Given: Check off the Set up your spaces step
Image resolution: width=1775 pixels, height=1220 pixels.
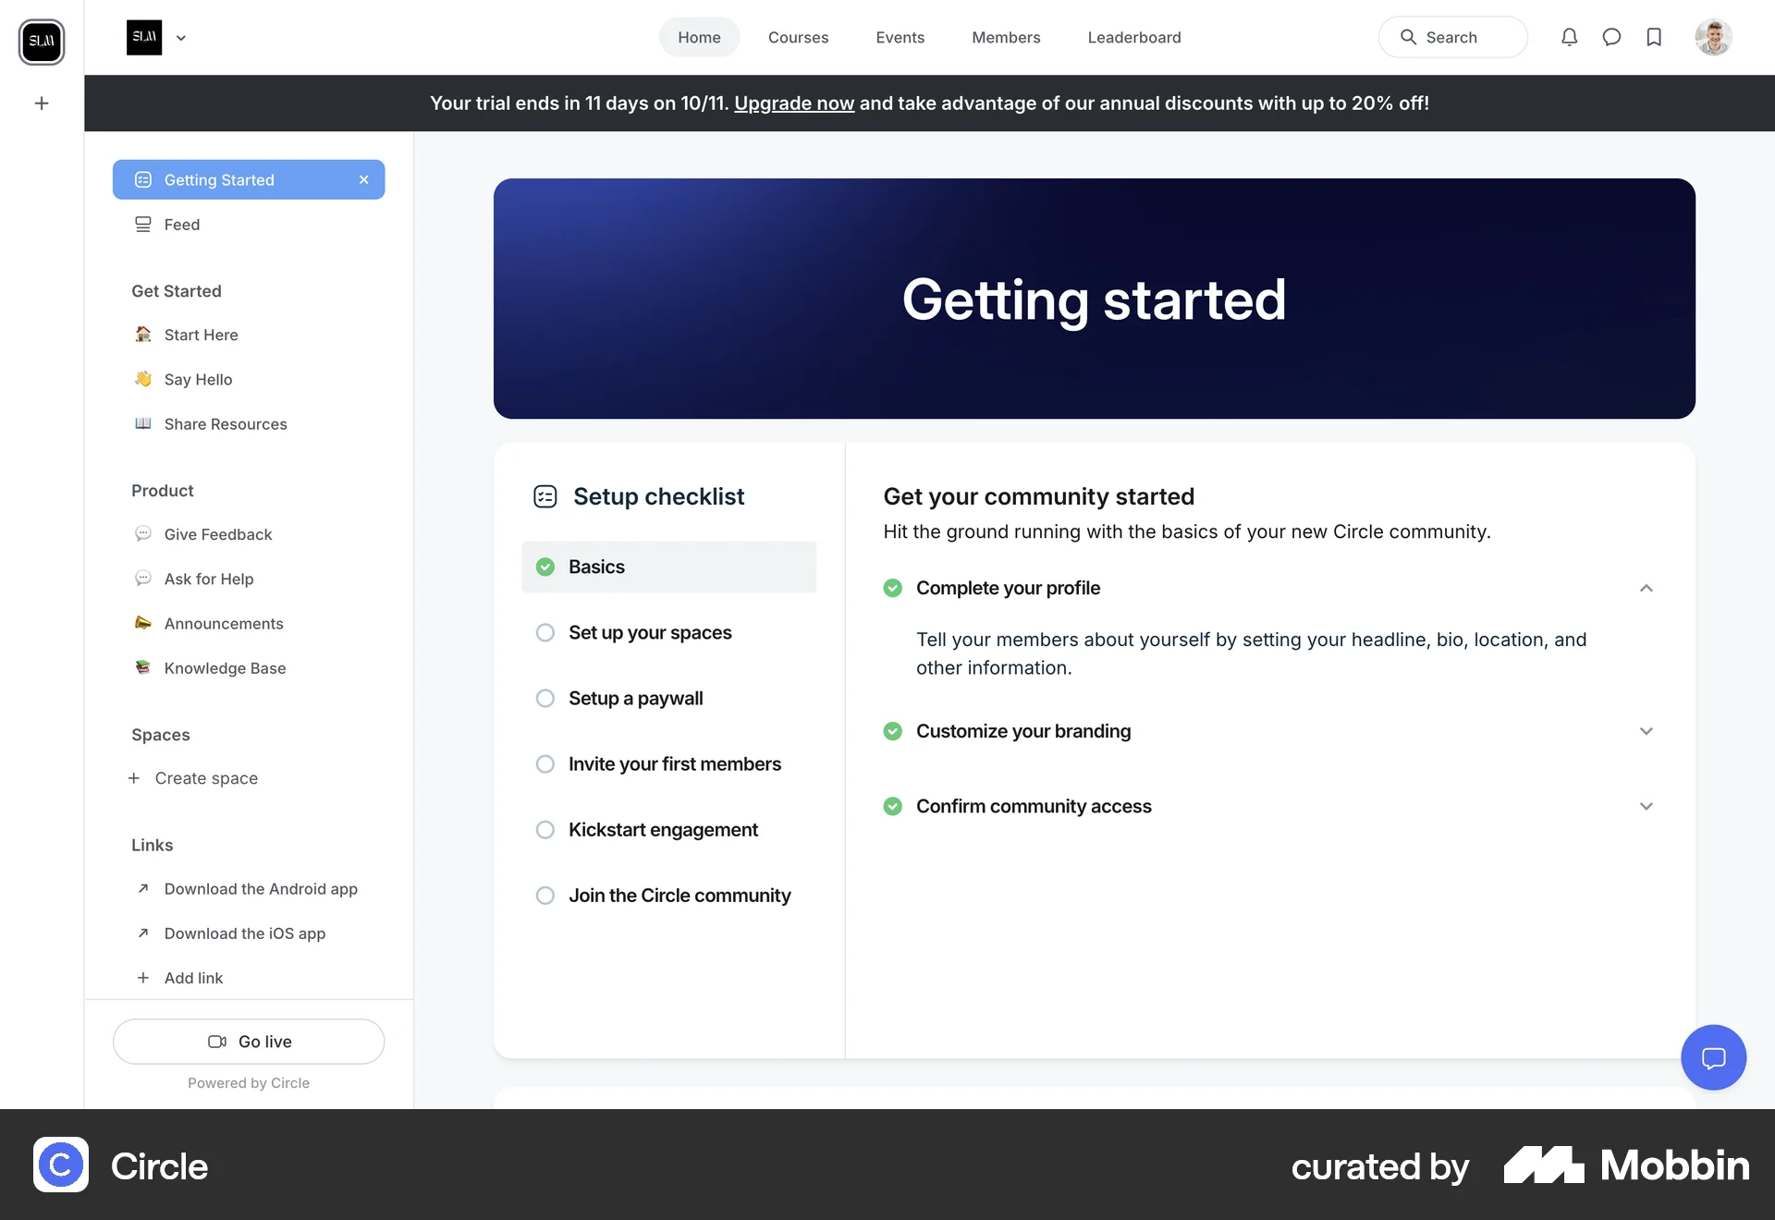Looking at the screenshot, I should [545, 632].
